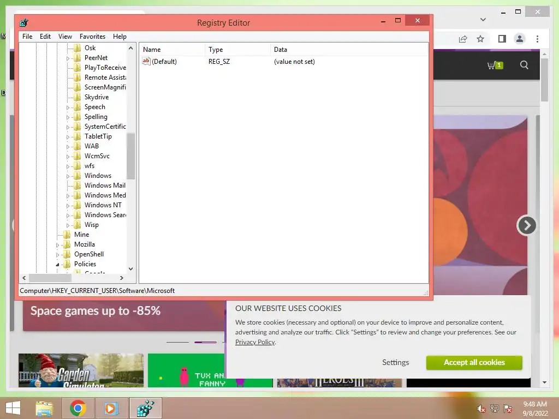Select the WcmSvc folder icon
Image resolution: width=559 pixels, height=419 pixels.
pyautogui.click(x=78, y=155)
